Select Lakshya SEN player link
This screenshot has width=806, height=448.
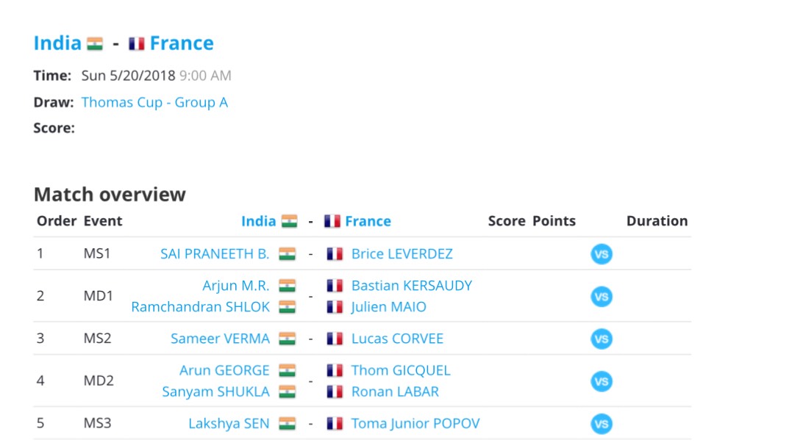[x=229, y=424]
